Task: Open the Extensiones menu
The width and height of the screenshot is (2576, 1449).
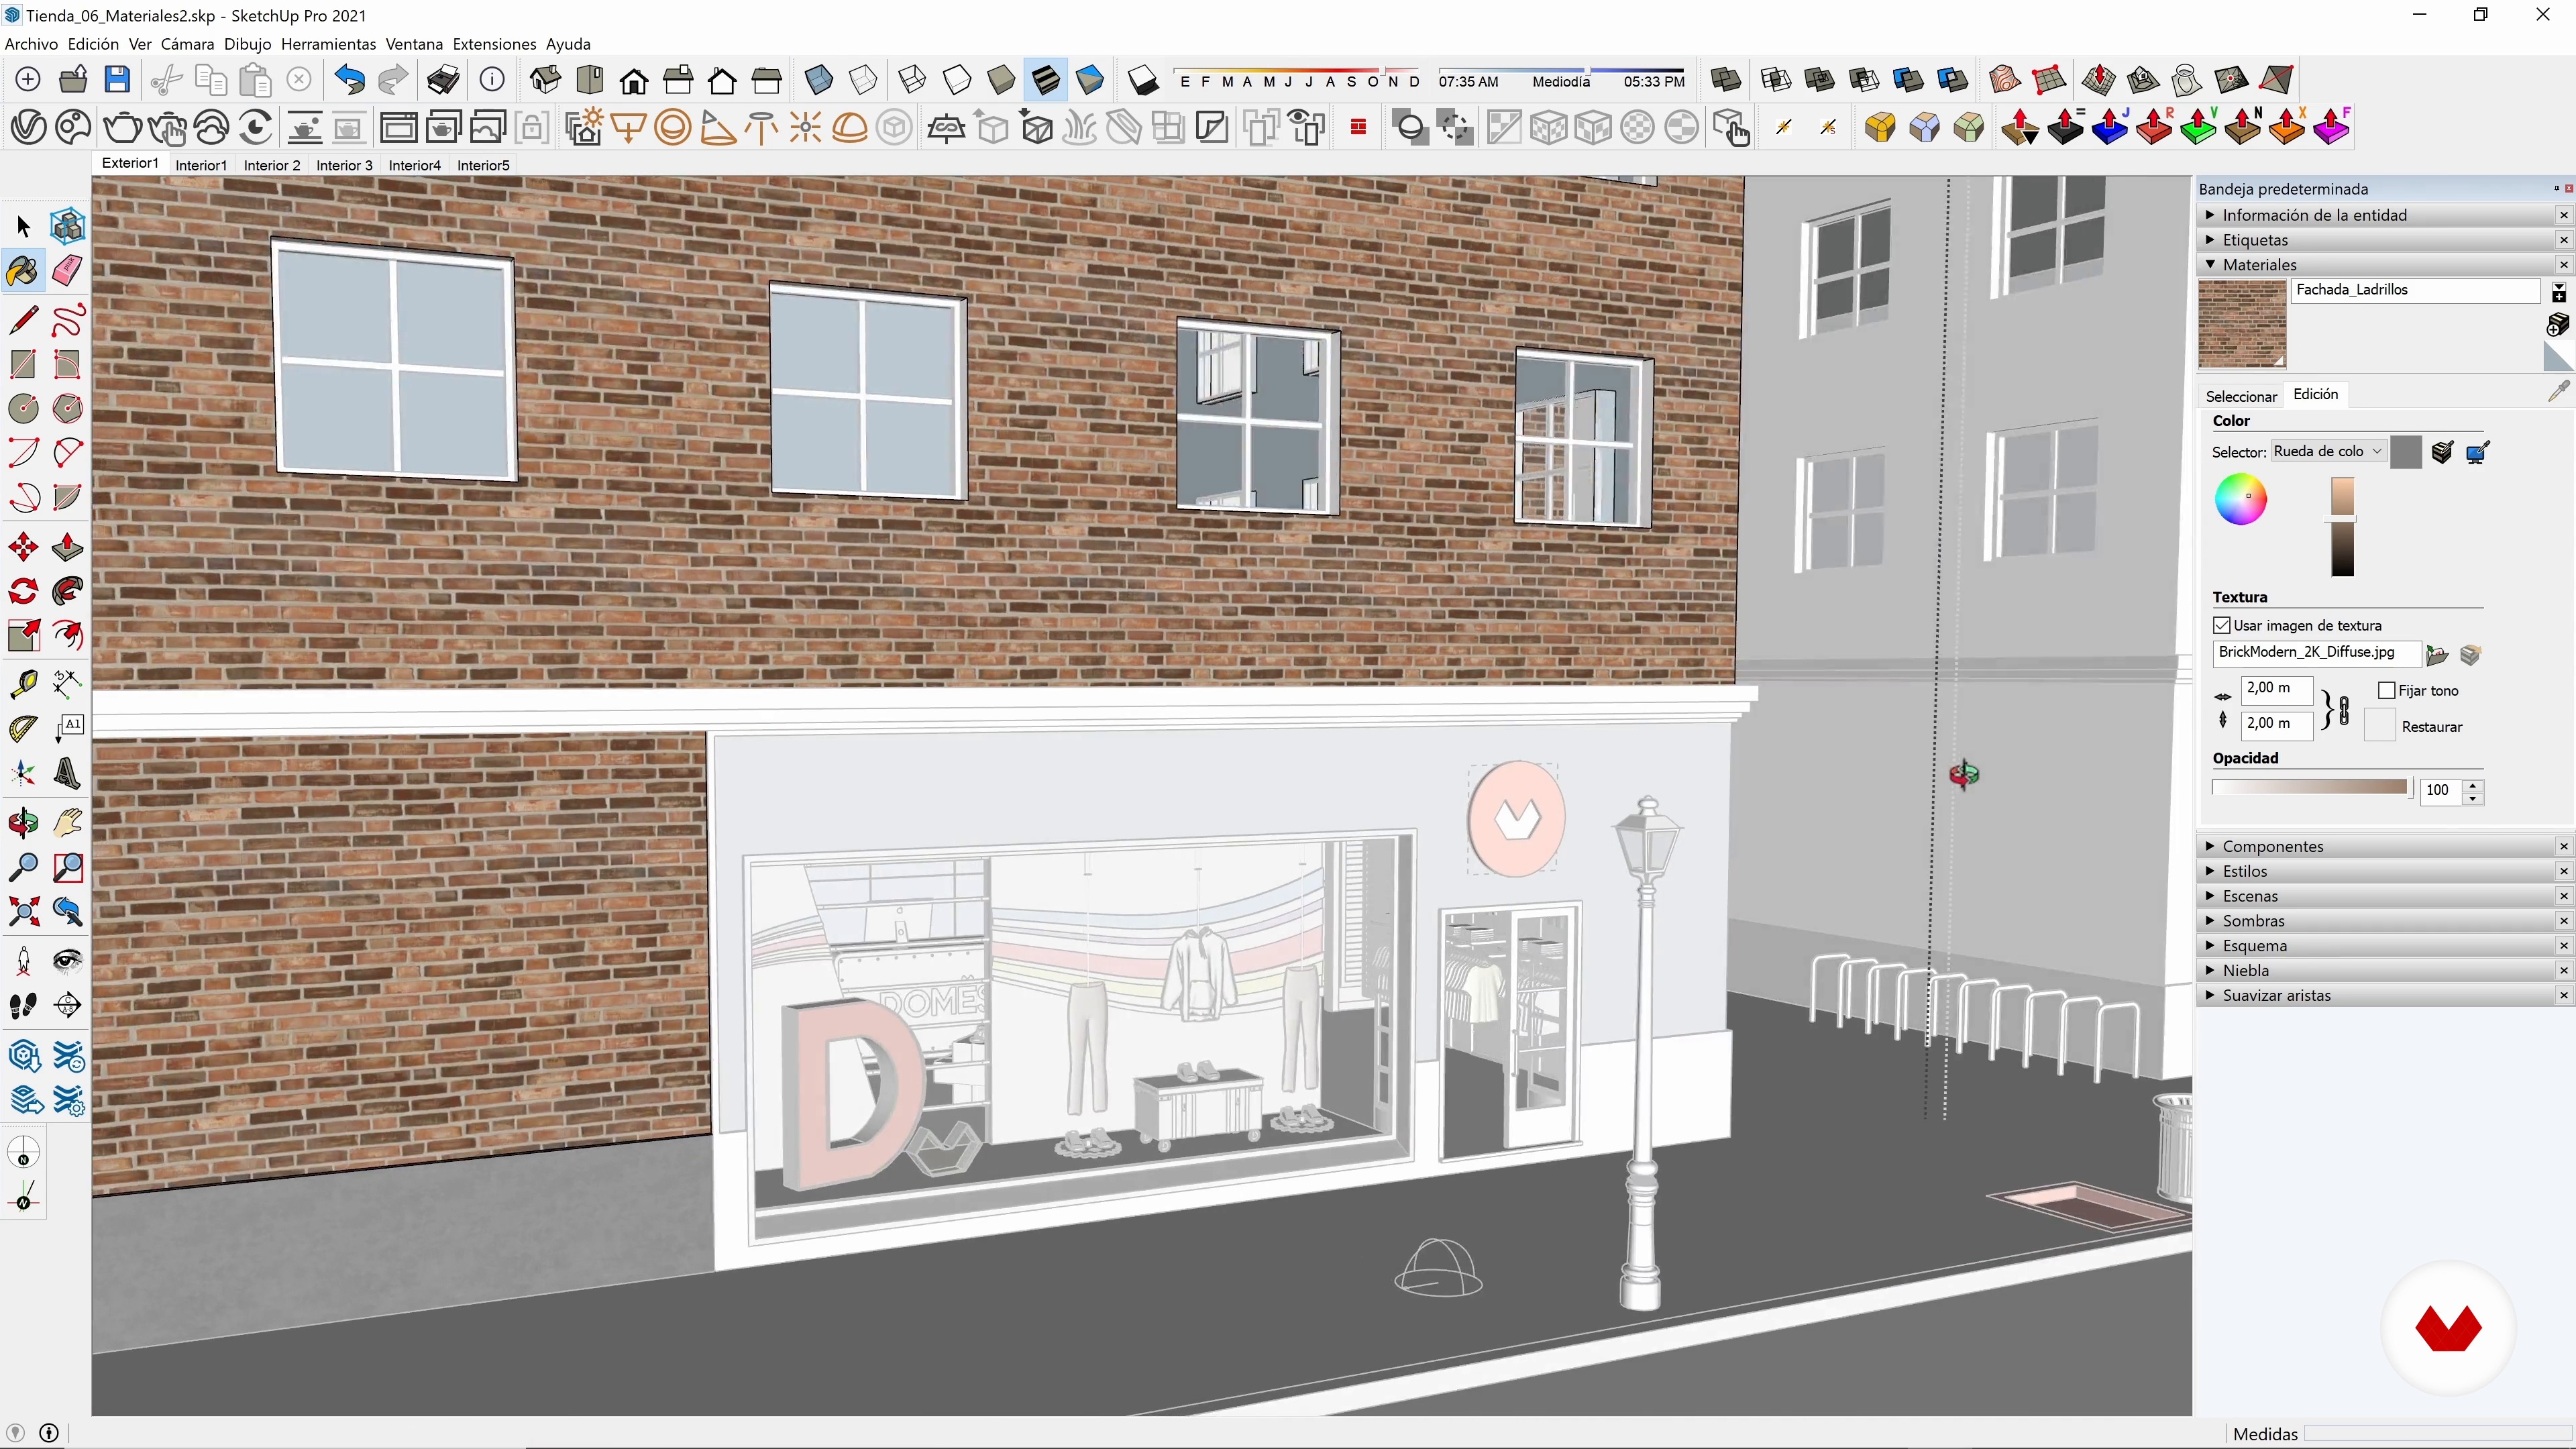Action: 494,44
